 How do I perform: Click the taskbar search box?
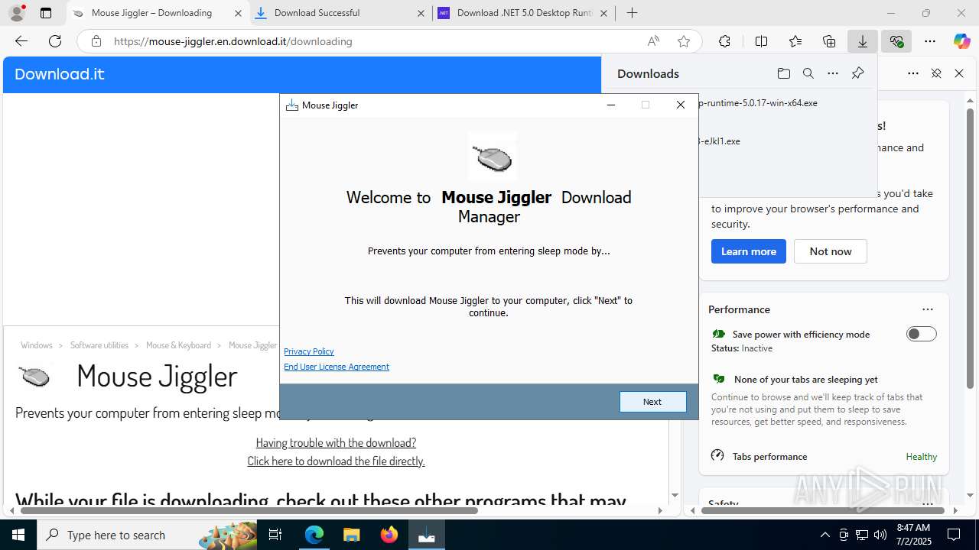pyautogui.click(x=148, y=535)
